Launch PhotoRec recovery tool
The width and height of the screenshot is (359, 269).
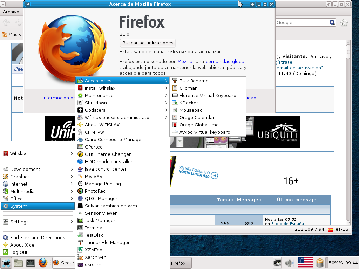122,191
